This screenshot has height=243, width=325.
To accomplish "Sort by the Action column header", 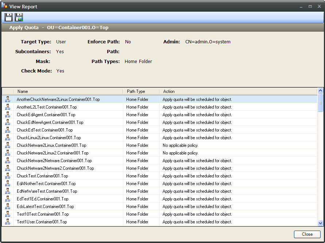I will point(238,91).
